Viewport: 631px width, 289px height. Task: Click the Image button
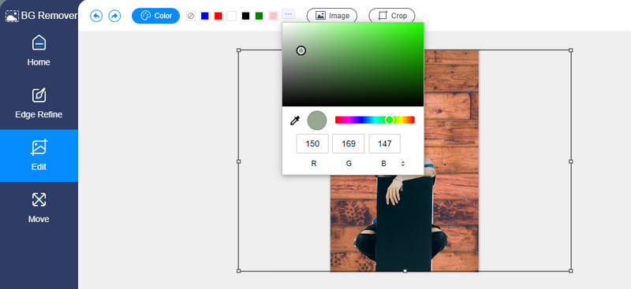point(332,16)
